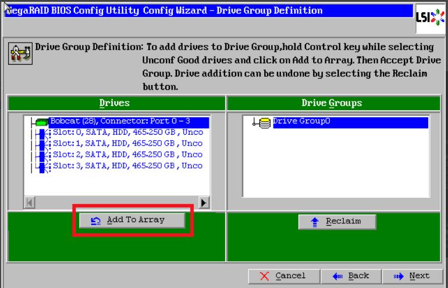Select Slot: 2 SATA HDD drive
The width and height of the screenshot is (448, 288).
coord(128,154)
